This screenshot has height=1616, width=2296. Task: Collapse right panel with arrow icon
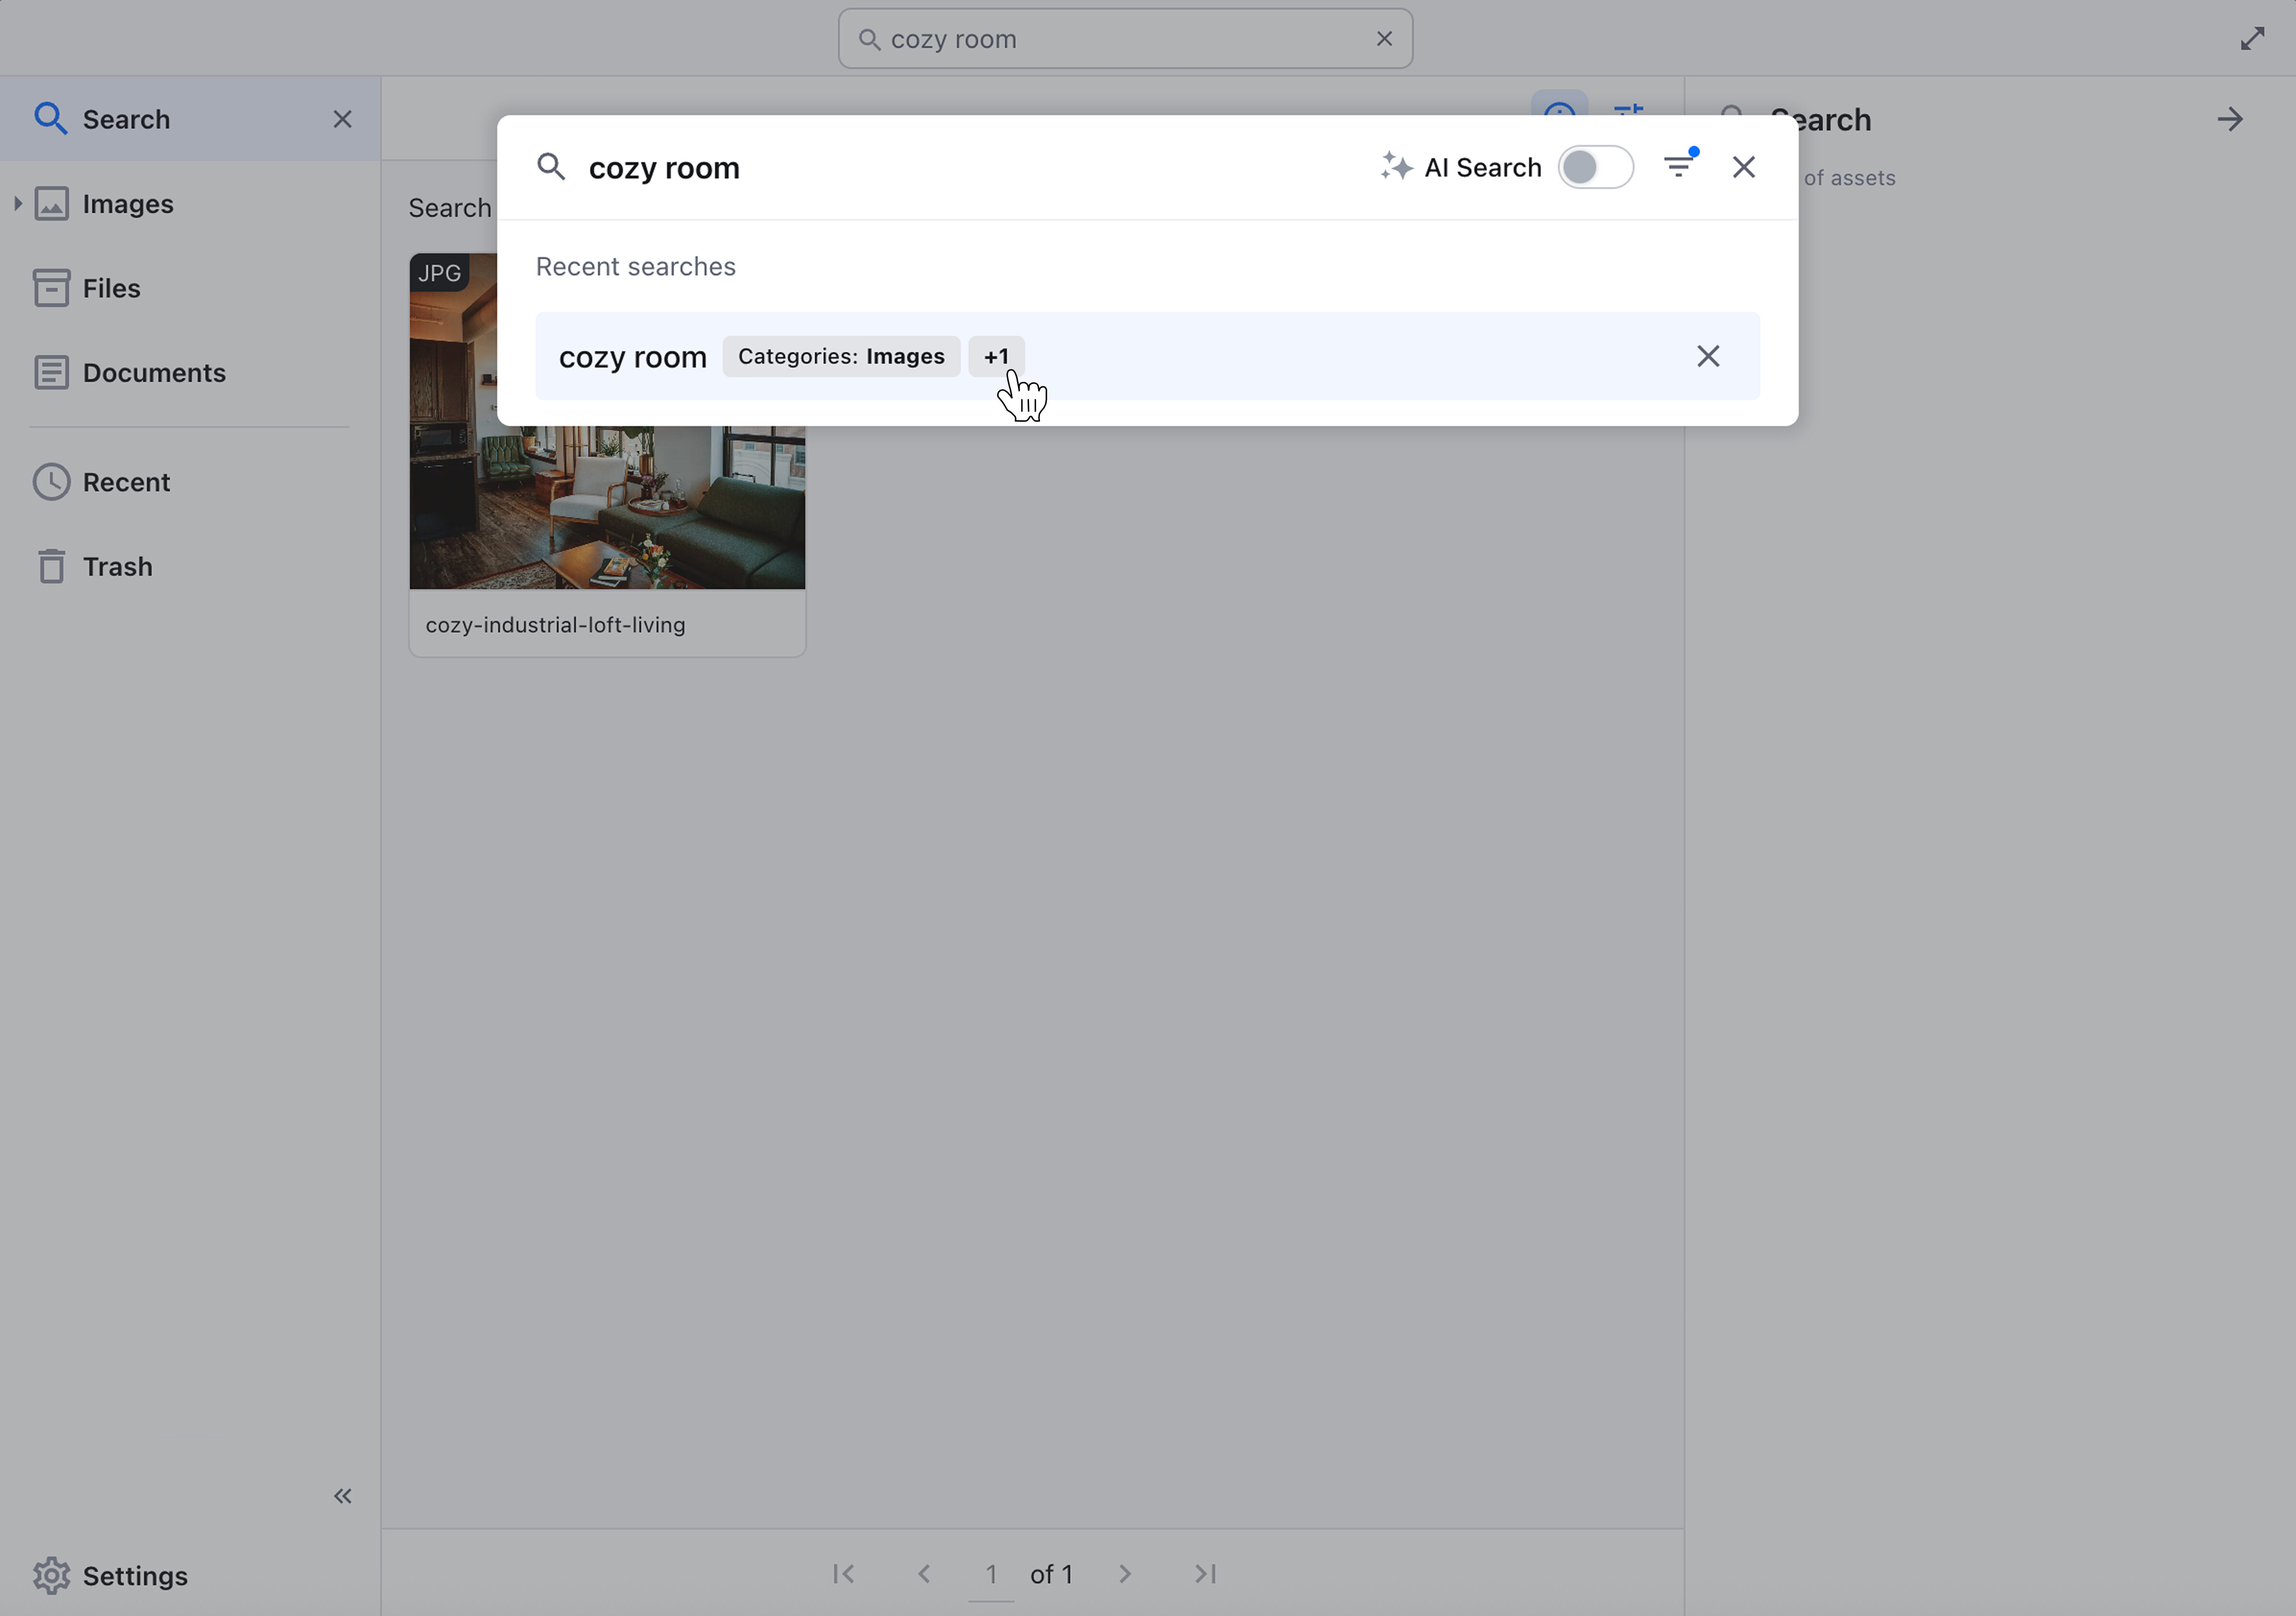[x=2230, y=120]
